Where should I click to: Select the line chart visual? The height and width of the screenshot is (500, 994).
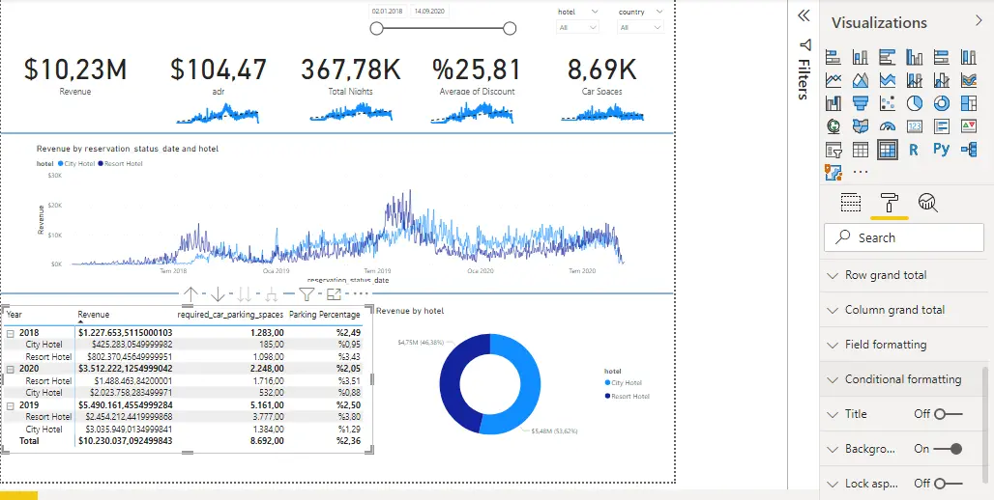833,80
